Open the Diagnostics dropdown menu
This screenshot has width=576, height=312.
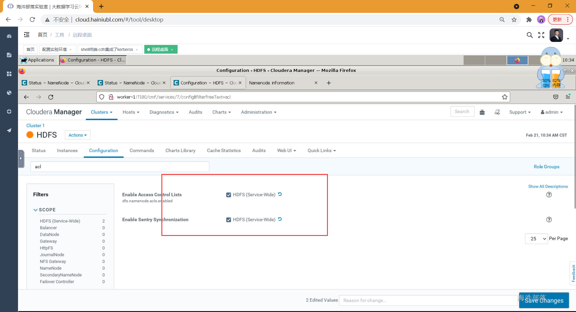(x=164, y=112)
